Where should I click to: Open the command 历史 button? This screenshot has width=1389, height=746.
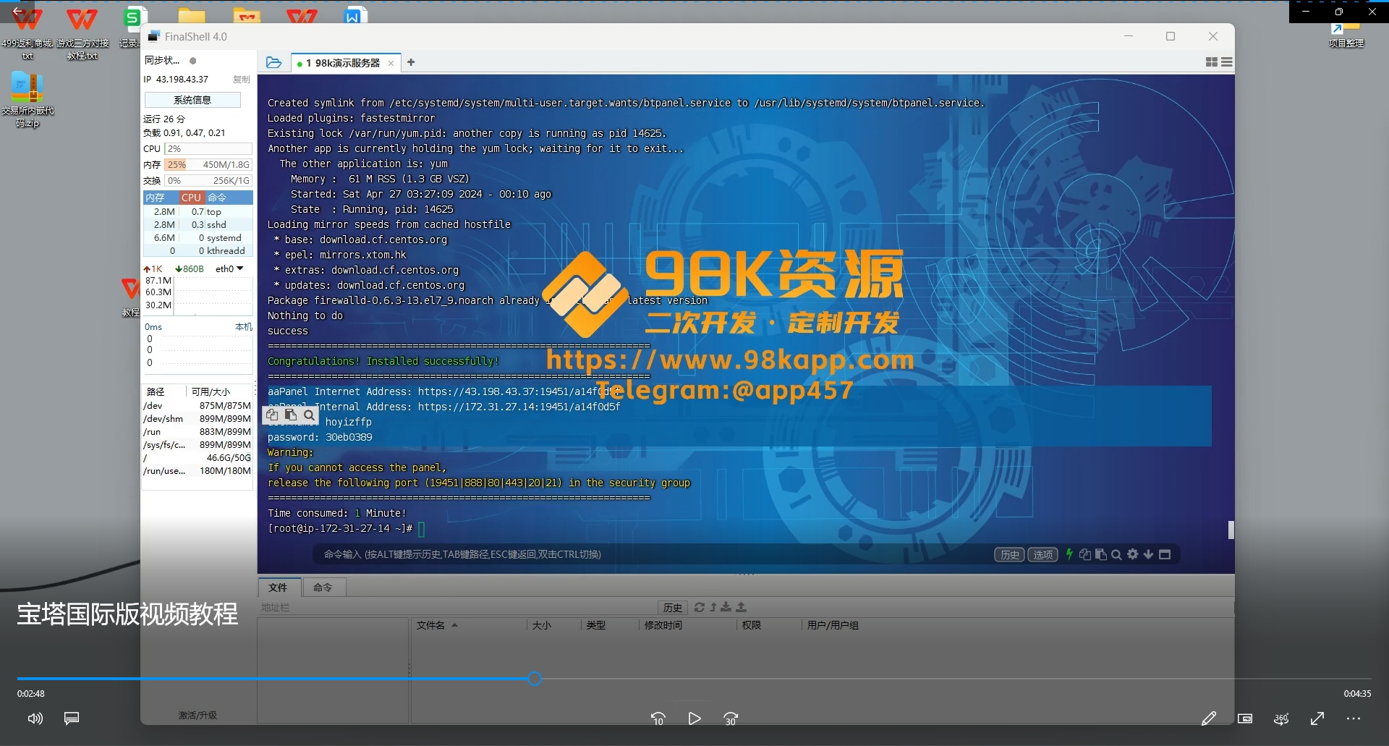(1010, 555)
